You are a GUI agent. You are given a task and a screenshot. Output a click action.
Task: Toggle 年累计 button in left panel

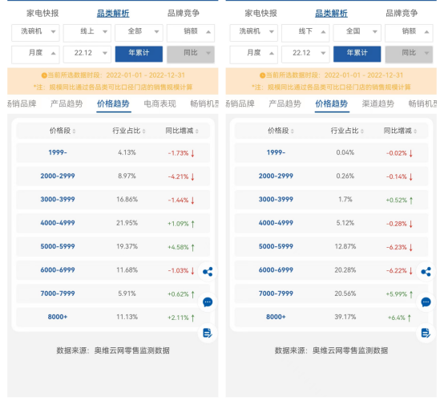(x=139, y=54)
